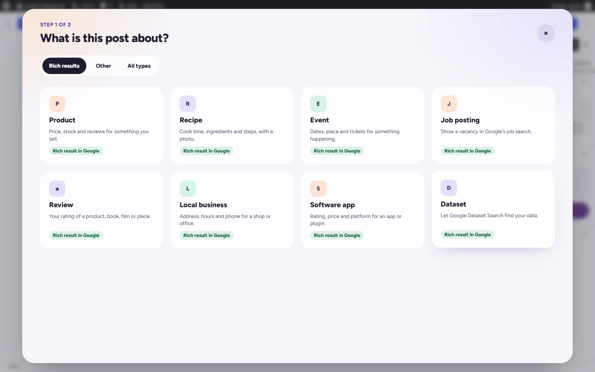595x372 pixels.
Task: Click Rich result badge on Dataset card
Action: tap(467, 235)
